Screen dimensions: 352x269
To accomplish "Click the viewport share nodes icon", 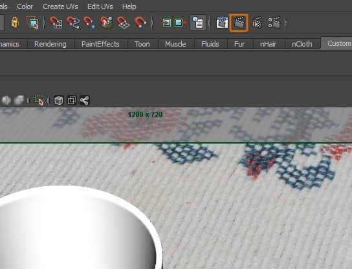I will click(x=84, y=100).
